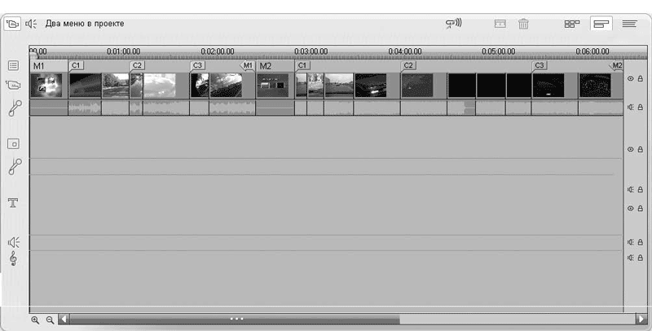The height and width of the screenshot is (331, 652).
Task: Hide the main video track eye icon
Action: [x=630, y=79]
